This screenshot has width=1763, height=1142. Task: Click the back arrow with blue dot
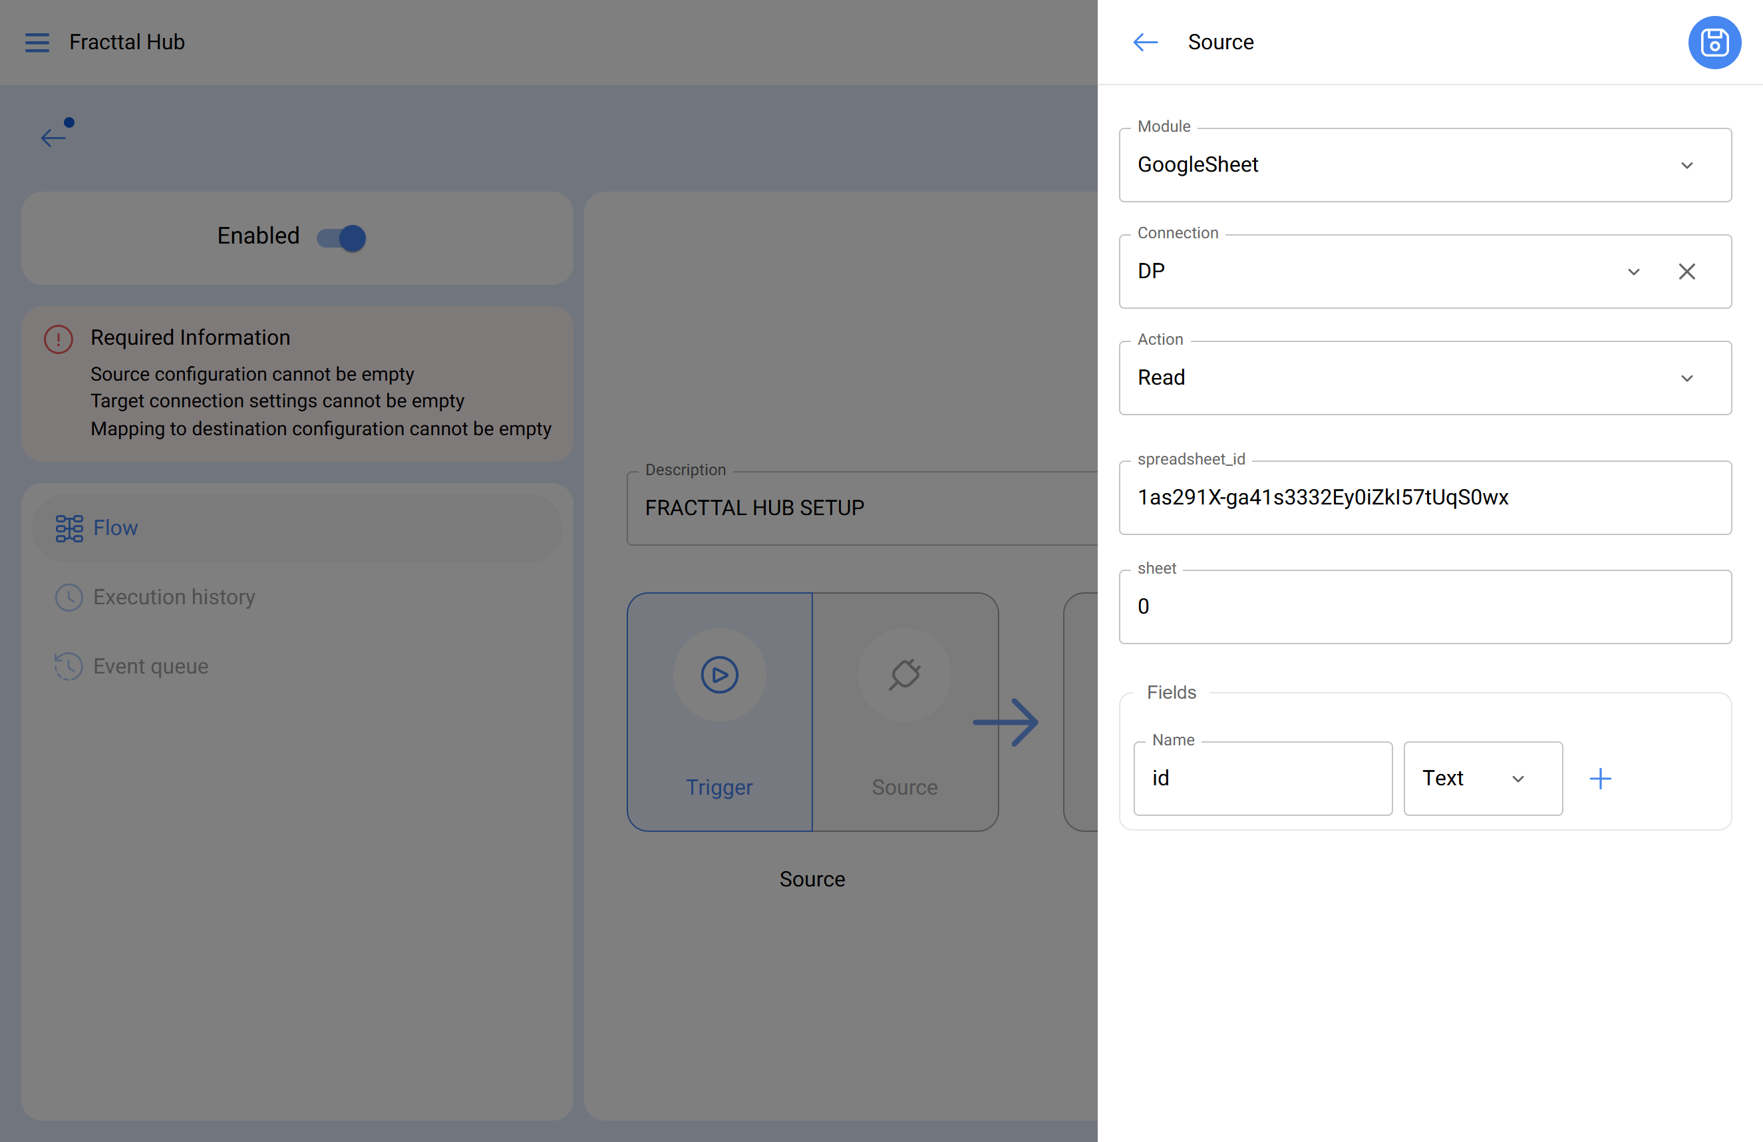tap(54, 136)
